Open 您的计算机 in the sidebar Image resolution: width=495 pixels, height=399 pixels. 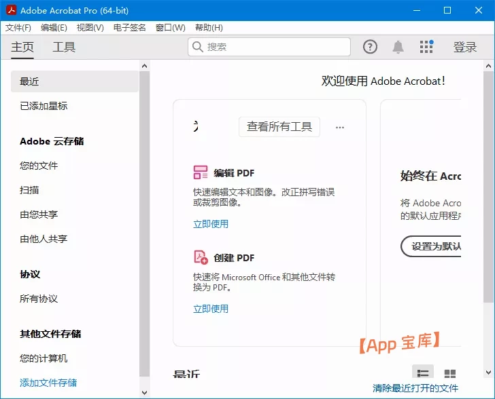[44, 358]
